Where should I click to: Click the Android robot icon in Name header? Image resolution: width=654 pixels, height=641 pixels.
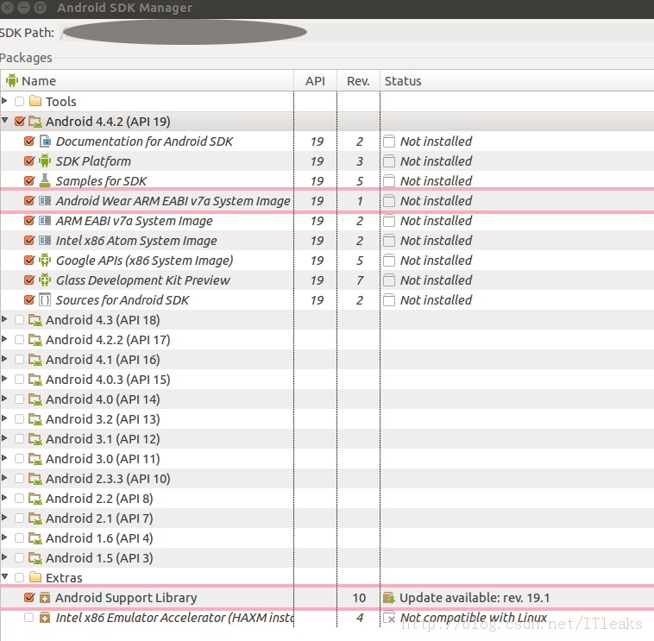(x=12, y=80)
